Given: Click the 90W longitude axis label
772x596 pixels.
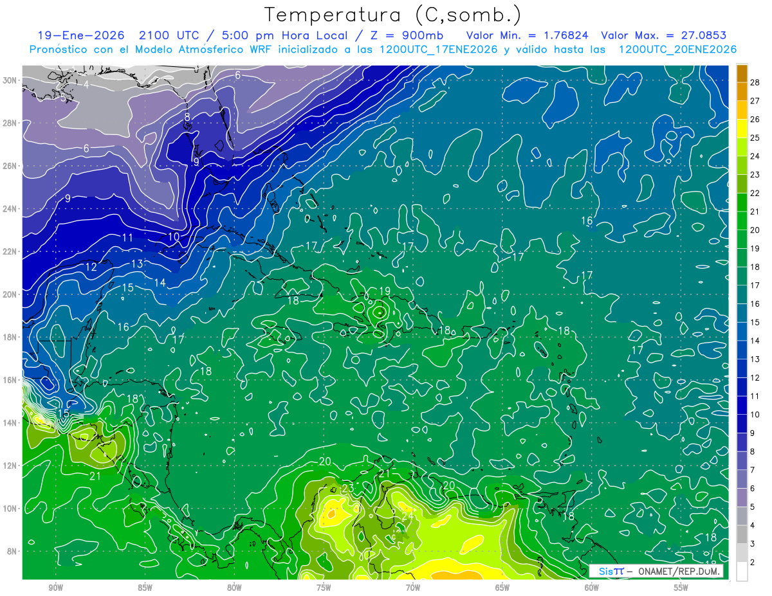Looking at the screenshot, I should pos(55,587).
